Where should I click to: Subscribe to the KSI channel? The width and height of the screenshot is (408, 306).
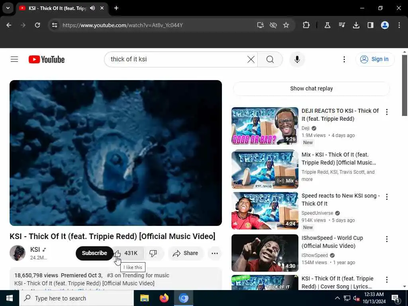tap(94, 253)
